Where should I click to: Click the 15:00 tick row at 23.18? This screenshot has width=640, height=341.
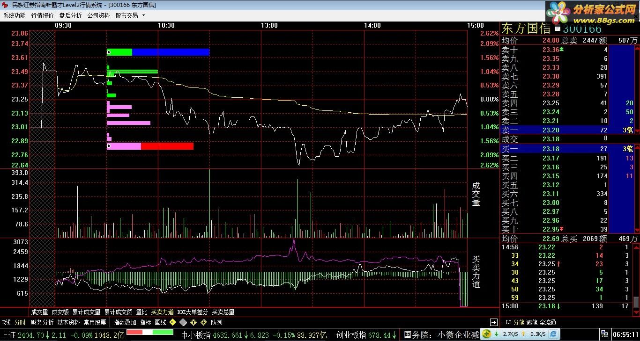click(x=566, y=306)
